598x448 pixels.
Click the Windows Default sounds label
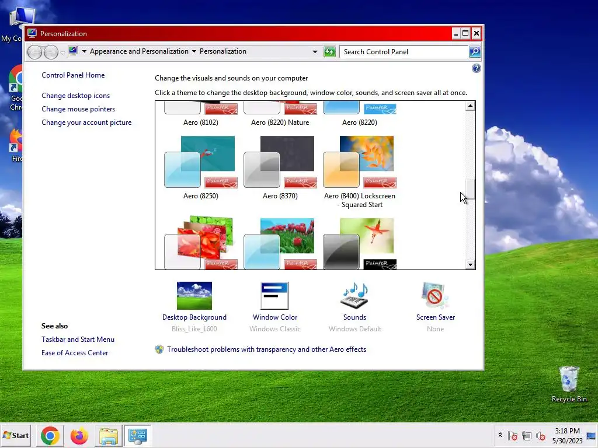[354, 328]
